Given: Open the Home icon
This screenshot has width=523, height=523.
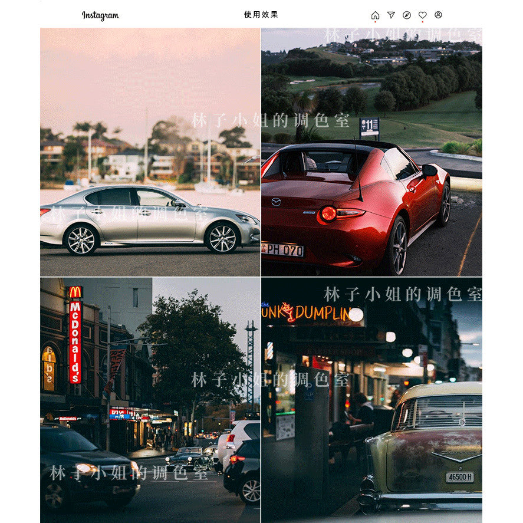Looking at the screenshot, I should tap(375, 15).
